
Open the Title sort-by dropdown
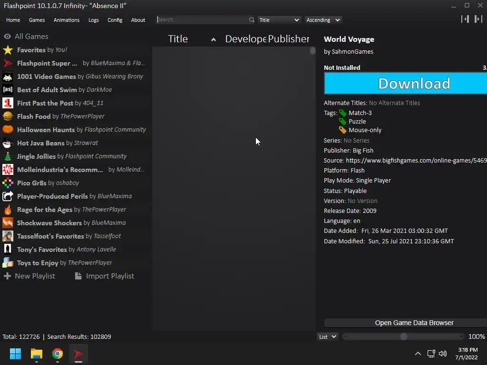(x=279, y=20)
